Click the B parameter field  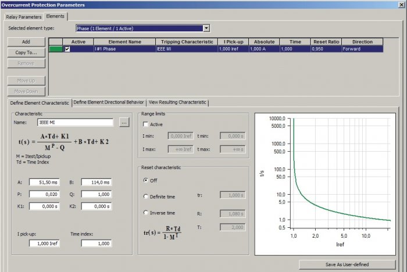click(x=97, y=182)
